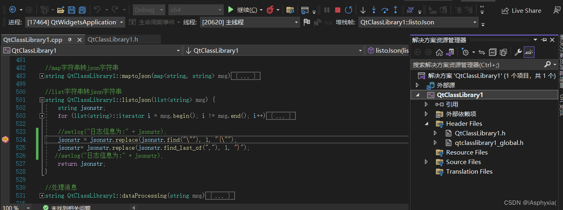This screenshot has height=210, width=563.
Task: Switch to the QtClassLibrary1.h tab
Action: [x=113, y=39]
